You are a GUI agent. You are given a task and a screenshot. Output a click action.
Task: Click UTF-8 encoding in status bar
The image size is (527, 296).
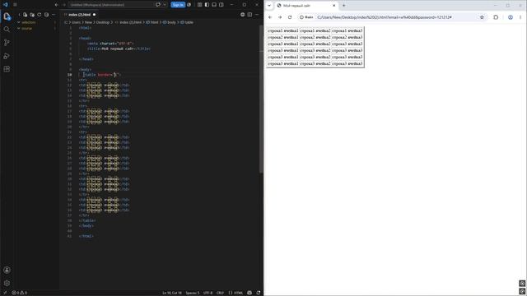tap(208, 293)
